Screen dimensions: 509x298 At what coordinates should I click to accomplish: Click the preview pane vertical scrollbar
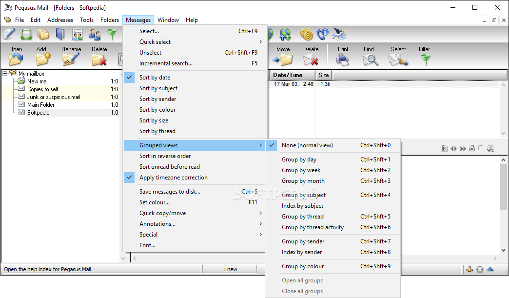point(503,205)
